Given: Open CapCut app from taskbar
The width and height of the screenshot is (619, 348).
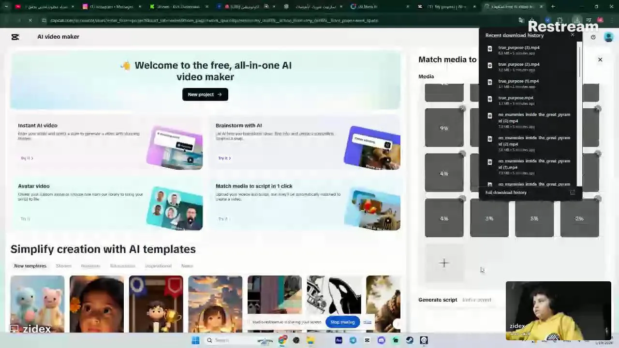Looking at the screenshot, I should 367,340.
